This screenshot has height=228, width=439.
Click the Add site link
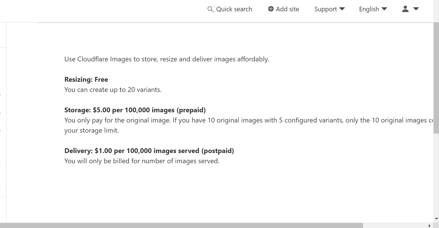click(284, 9)
